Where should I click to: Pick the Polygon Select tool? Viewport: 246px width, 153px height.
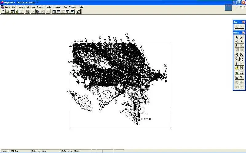coord(241,42)
